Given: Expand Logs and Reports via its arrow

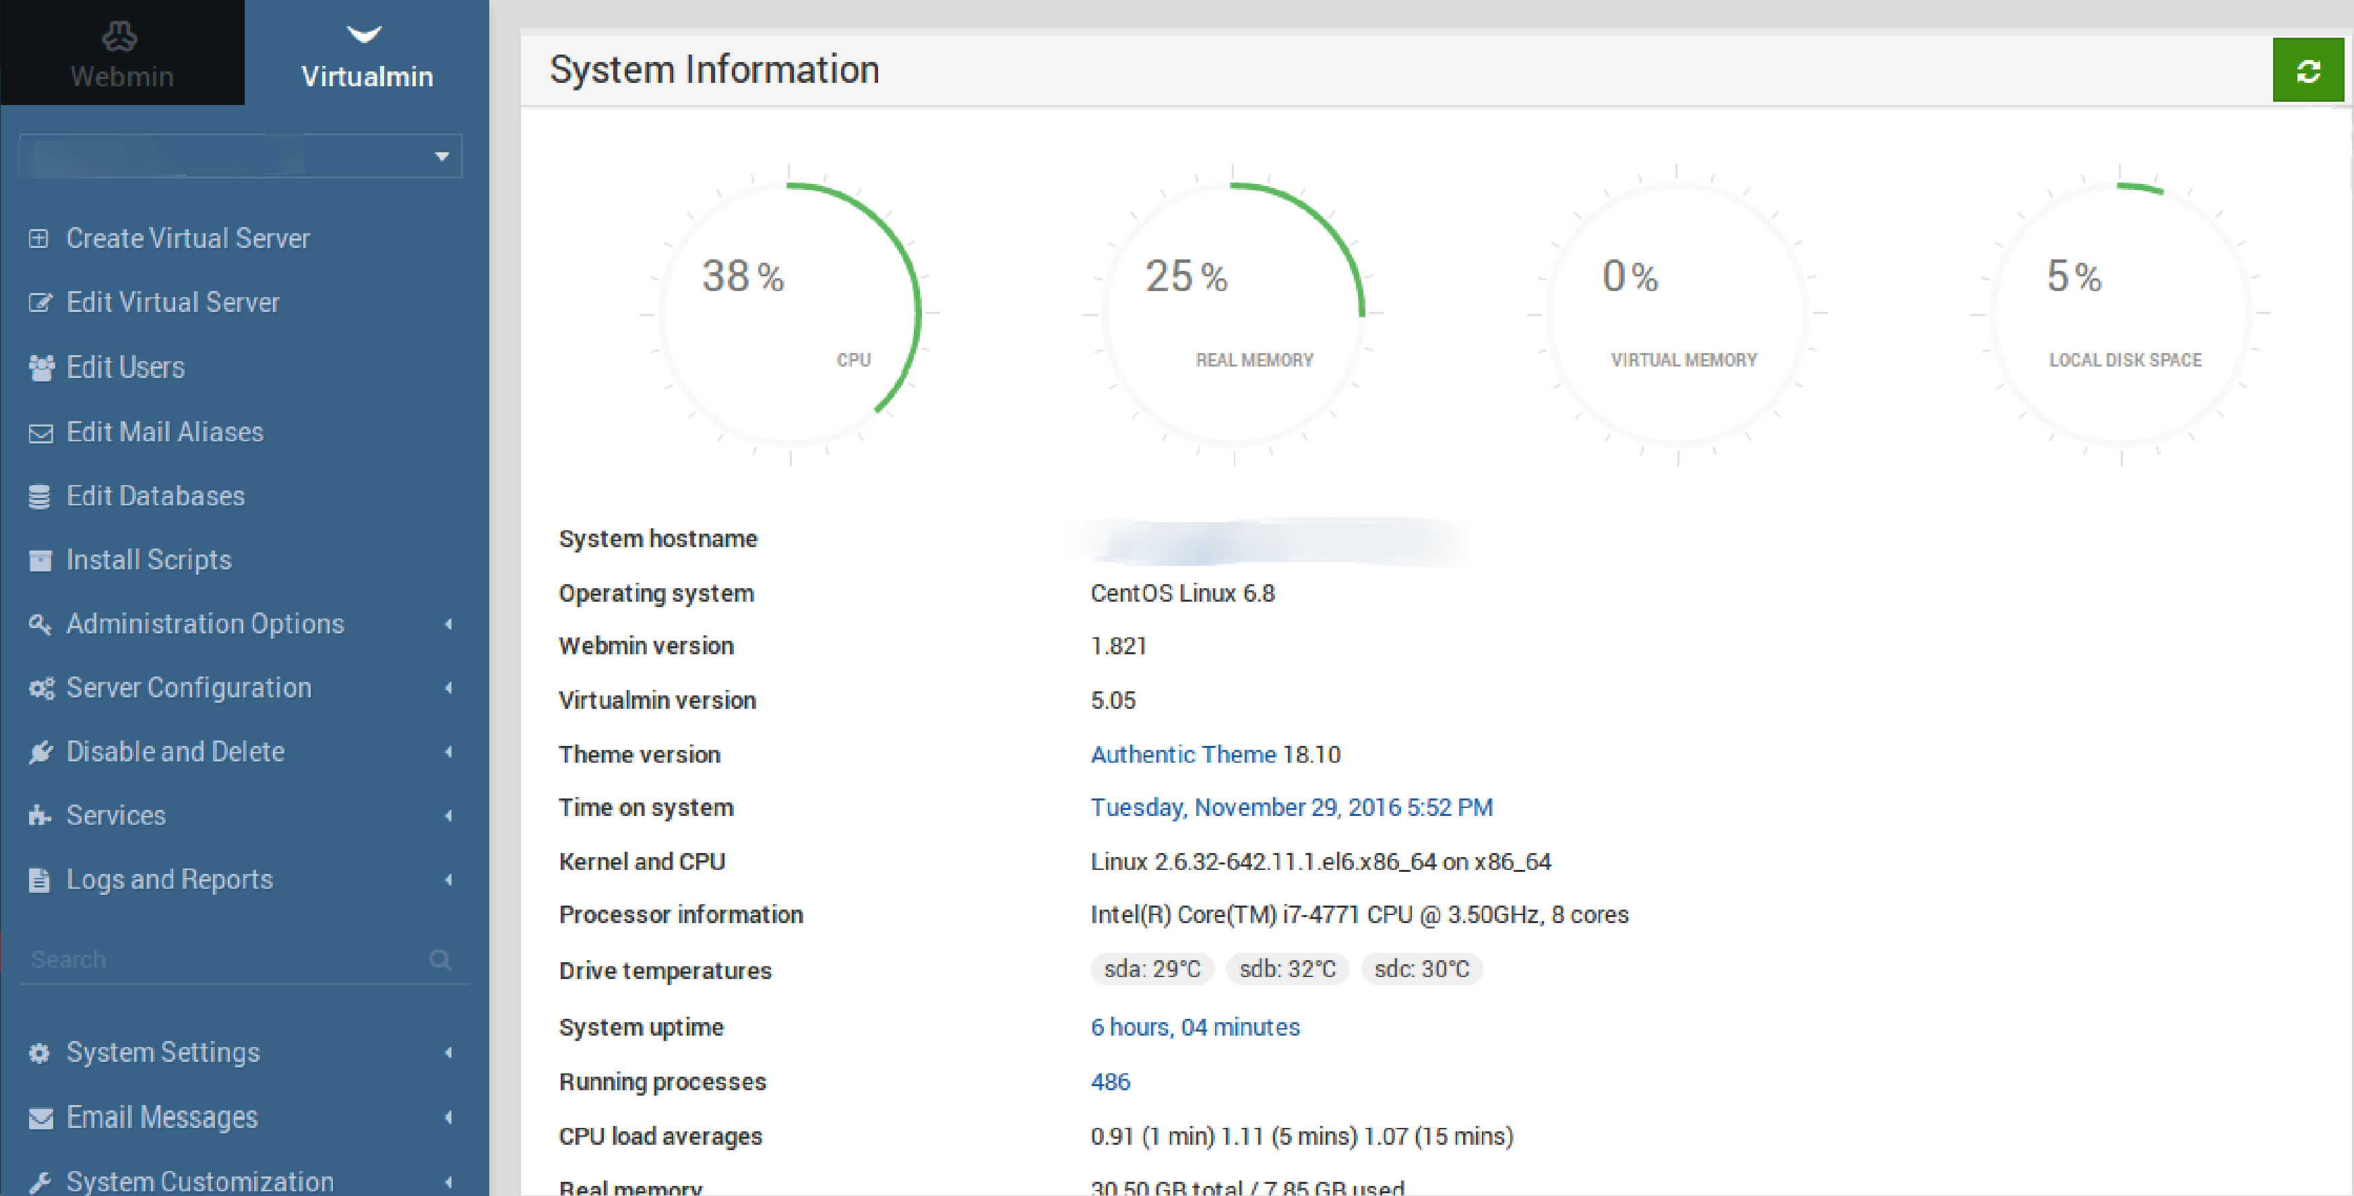Looking at the screenshot, I should (x=449, y=880).
